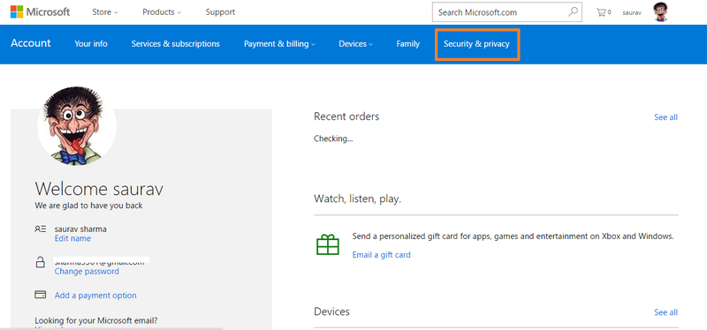This screenshot has height=330, width=707.
Task: Expand the Store dropdown menu
Action: tap(105, 12)
